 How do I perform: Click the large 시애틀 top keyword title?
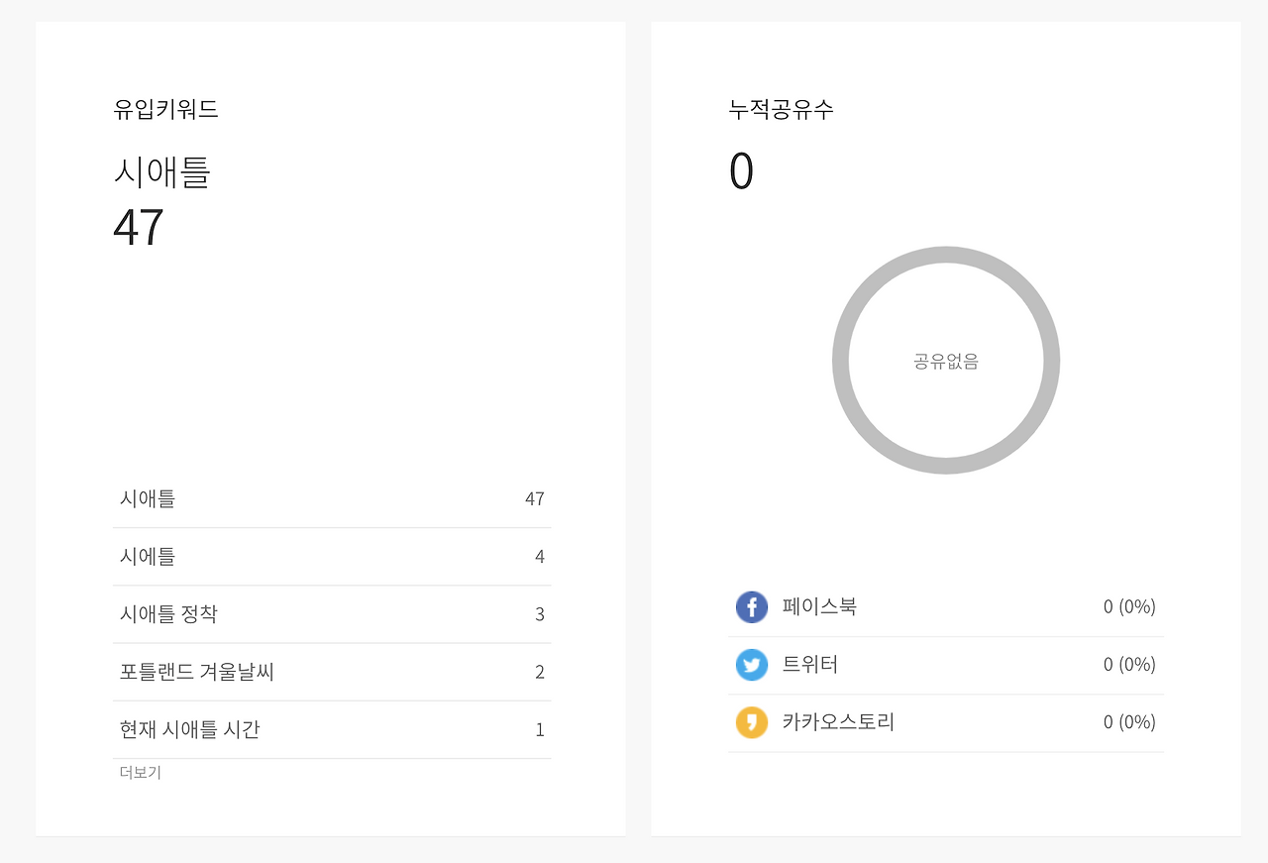[x=161, y=172]
